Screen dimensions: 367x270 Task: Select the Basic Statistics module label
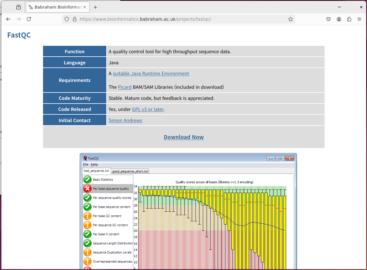click(103, 180)
